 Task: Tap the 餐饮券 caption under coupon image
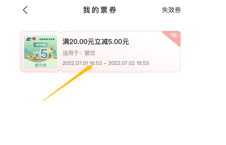40,65
